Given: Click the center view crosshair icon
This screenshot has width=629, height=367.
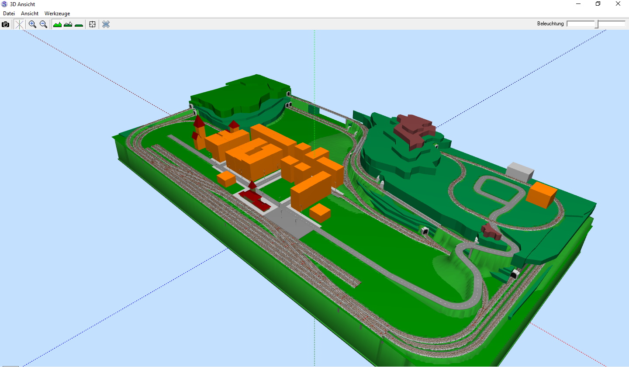Looking at the screenshot, I should pyautogui.click(x=92, y=24).
